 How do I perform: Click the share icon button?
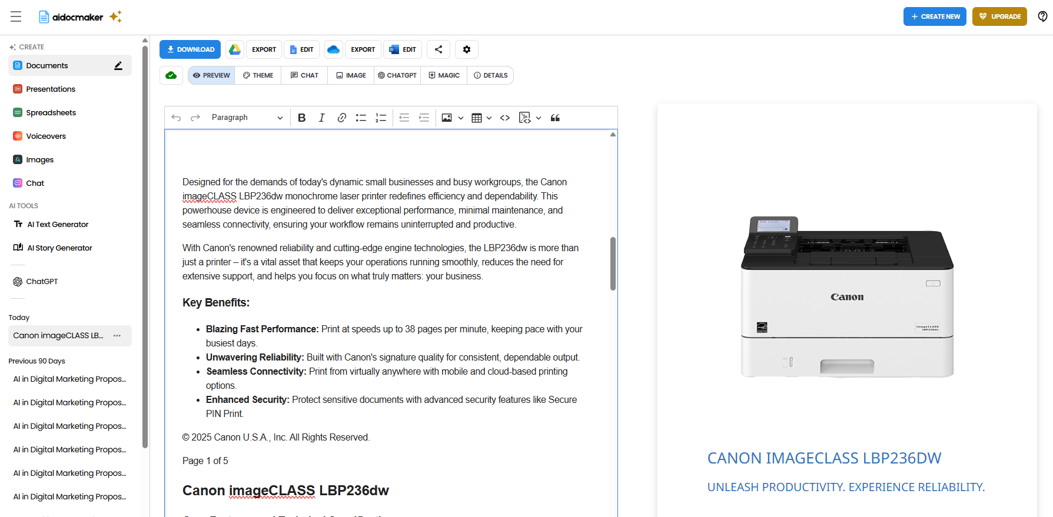[439, 49]
